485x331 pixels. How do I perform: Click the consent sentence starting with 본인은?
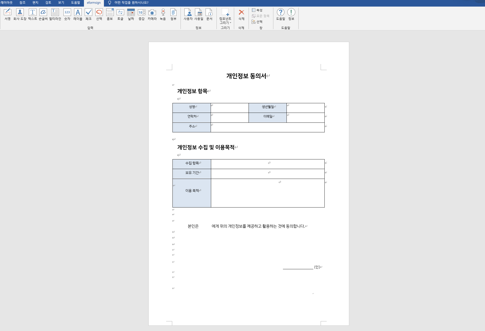246,226
